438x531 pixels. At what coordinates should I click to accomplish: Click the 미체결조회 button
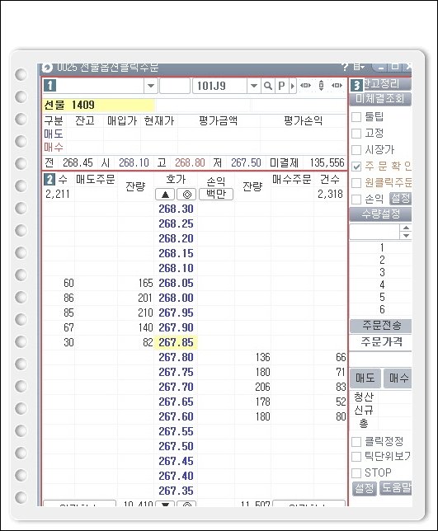[380, 99]
